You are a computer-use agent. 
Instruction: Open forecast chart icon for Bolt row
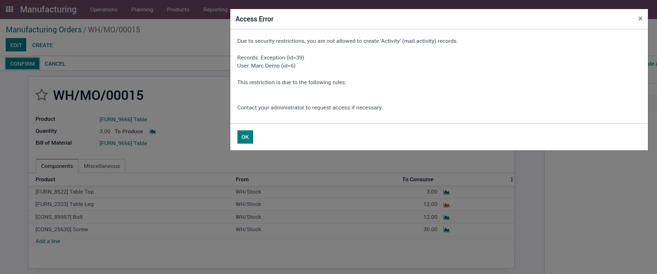point(446,217)
